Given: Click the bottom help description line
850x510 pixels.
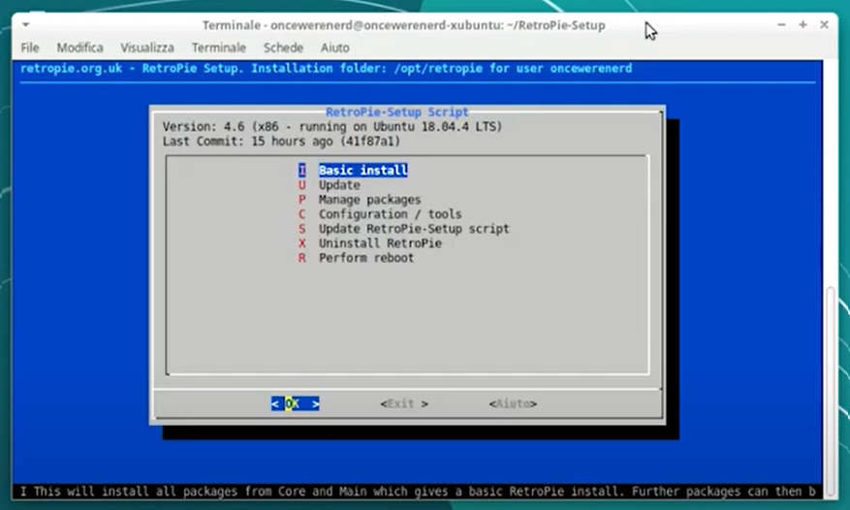Looking at the screenshot, I should [418, 491].
